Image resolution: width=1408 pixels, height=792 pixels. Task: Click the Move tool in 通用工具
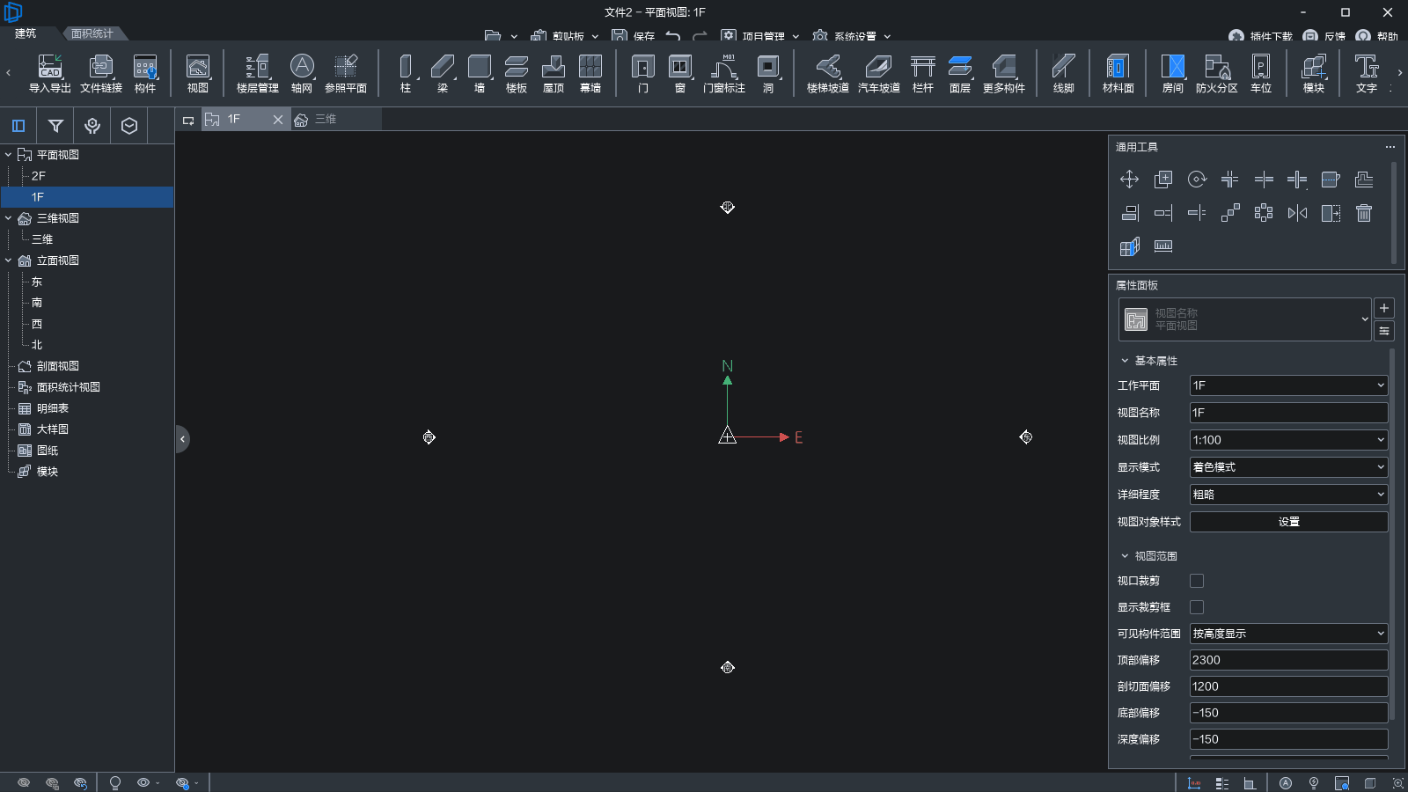tap(1129, 180)
